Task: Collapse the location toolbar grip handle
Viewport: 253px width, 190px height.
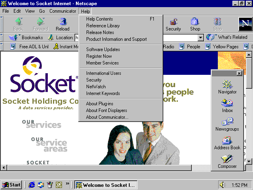Action: click(x=2, y=38)
